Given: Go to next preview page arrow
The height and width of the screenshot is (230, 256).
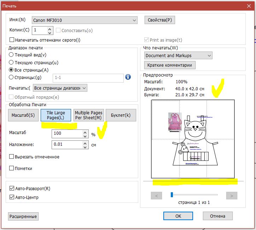Looking at the screenshot, I should [x=232, y=196].
